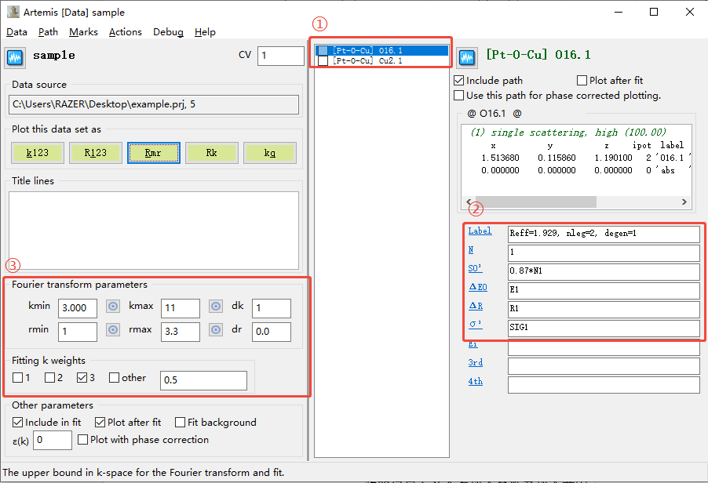Click the S0² input field
Viewport: 708px width, 483px height.
(x=603, y=272)
